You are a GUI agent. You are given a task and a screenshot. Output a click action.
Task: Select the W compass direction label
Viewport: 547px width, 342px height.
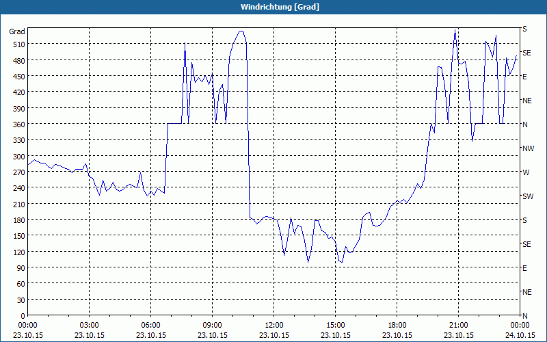526,172
